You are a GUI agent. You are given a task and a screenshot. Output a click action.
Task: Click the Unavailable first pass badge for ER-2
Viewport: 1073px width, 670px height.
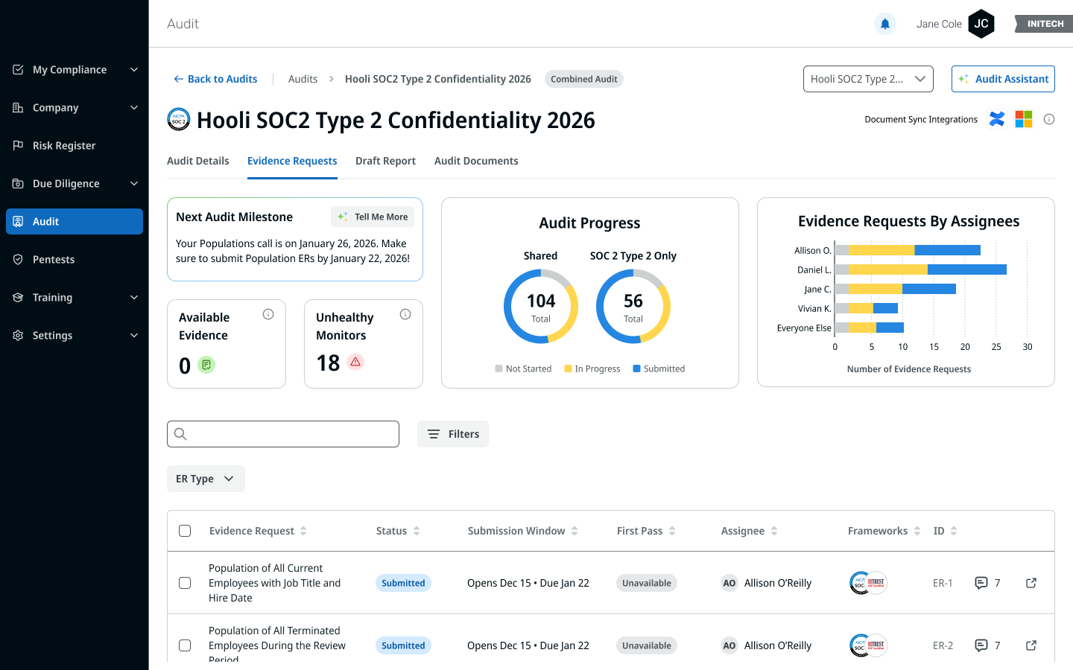647,645
